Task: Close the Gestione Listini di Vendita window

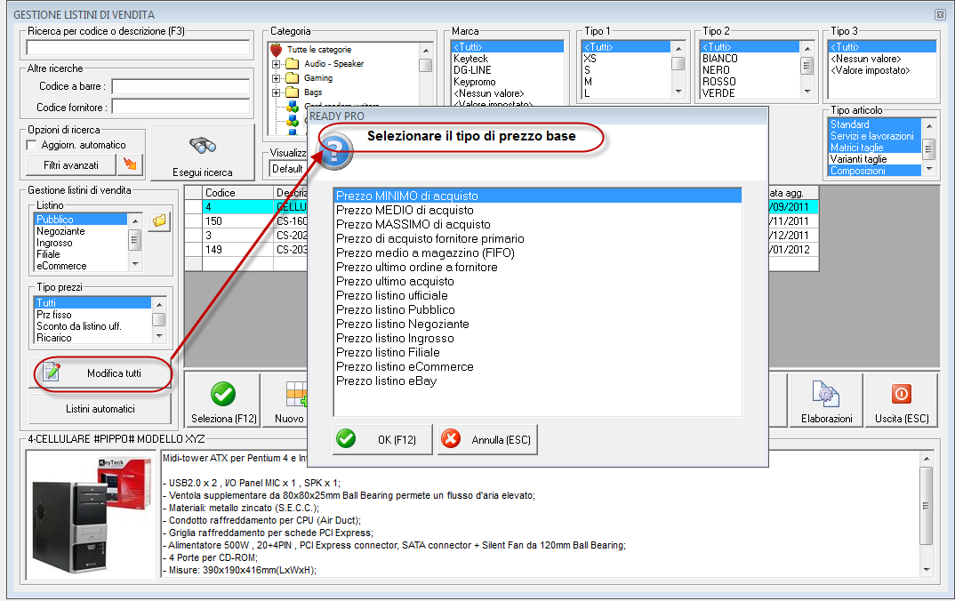Action: click(940, 14)
